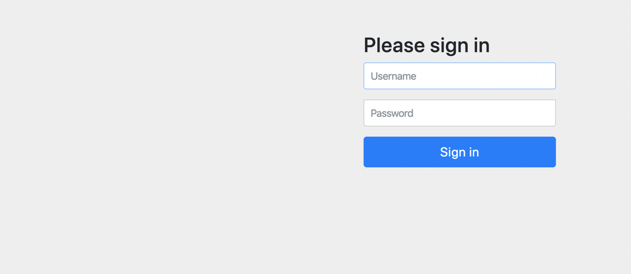Hit the wide blue submit button
Viewport: 631px width, 274px height.
459,152
